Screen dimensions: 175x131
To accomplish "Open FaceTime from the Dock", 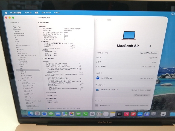I will click(x=78, y=114).
